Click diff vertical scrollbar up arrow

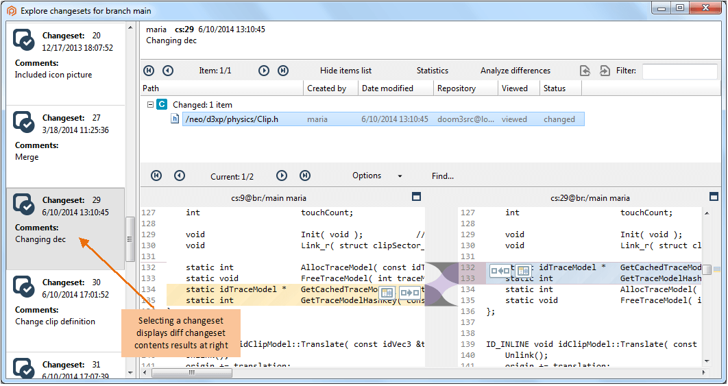coord(707,213)
